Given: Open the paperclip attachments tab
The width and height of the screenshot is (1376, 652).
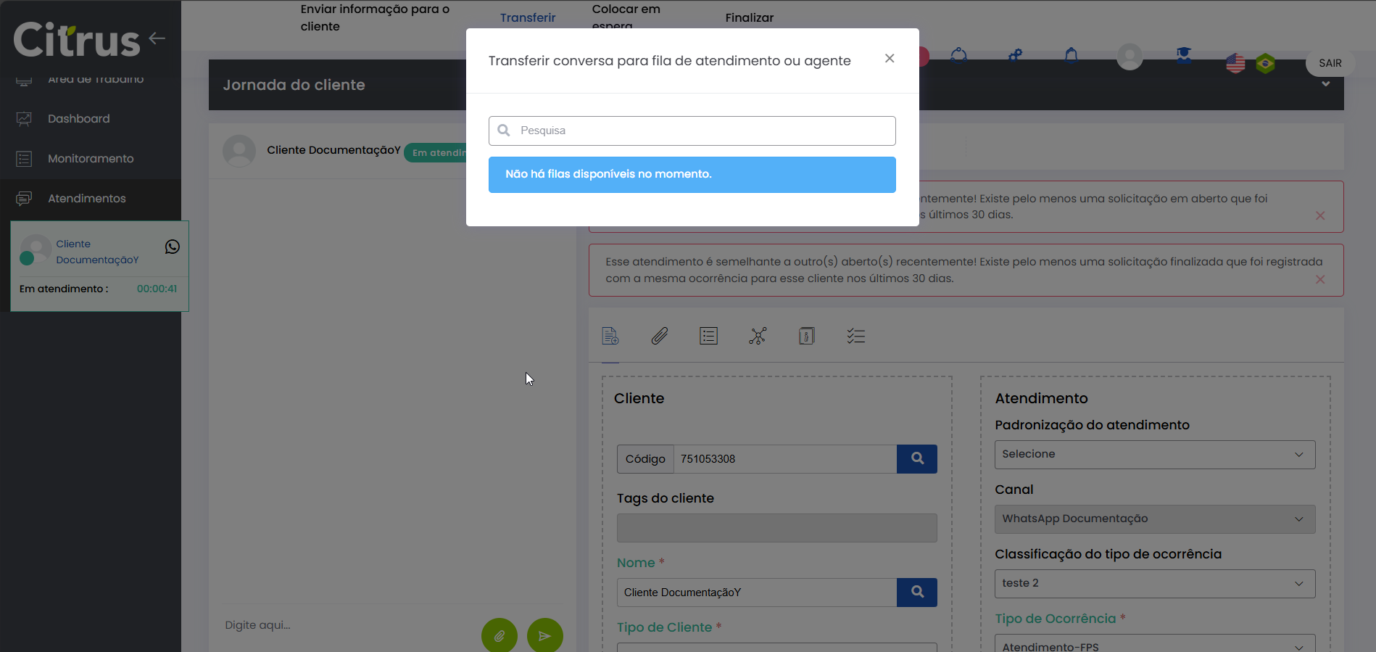Looking at the screenshot, I should click(x=659, y=336).
